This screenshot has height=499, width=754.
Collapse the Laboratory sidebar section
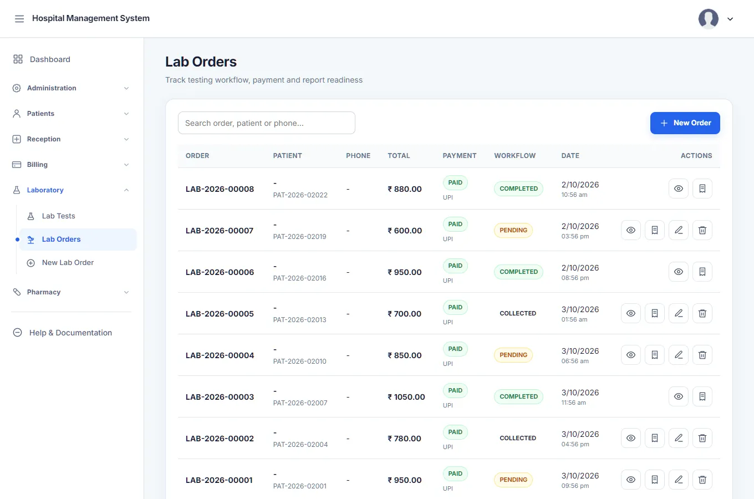pos(71,190)
